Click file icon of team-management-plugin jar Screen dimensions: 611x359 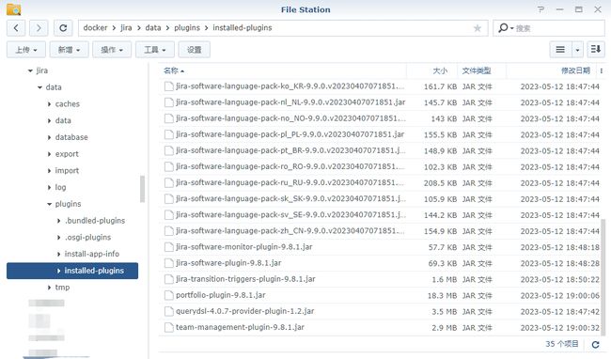[168, 327]
